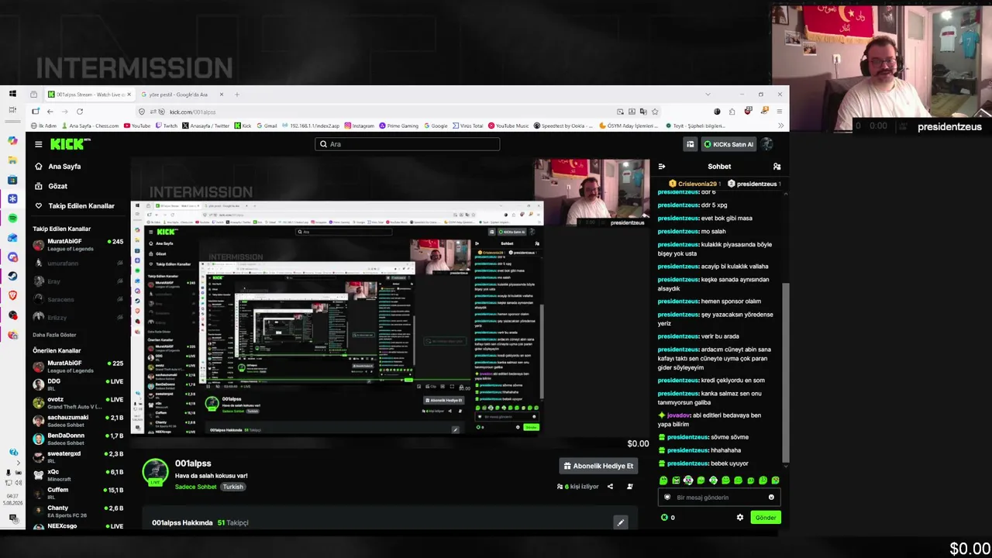The image size is (992, 558).
Task: Open chat users list icon
Action: tap(777, 167)
